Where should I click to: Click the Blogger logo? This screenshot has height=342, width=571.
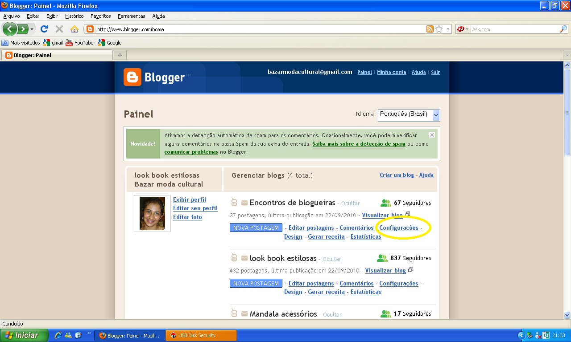(154, 77)
